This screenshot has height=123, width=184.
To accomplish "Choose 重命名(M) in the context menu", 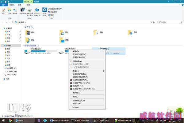I will [x=87, y=104].
